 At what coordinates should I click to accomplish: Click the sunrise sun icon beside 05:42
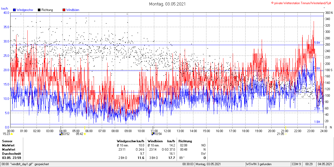tap(85, 134)
